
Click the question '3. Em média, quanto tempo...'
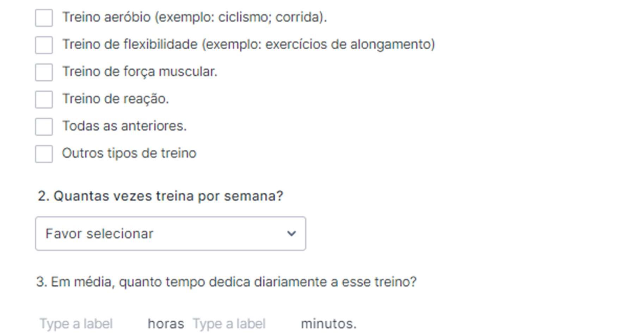click(x=226, y=282)
